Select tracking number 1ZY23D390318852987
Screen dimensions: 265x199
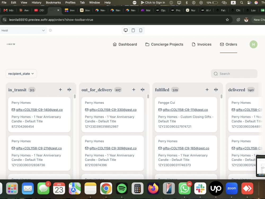[x=101, y=127]
